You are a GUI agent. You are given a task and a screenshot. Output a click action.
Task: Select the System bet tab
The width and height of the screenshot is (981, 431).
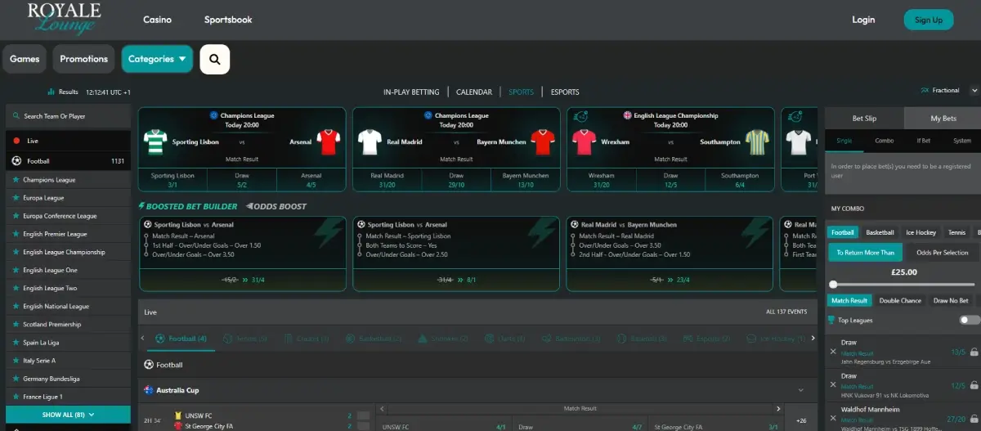coord(962,141)
